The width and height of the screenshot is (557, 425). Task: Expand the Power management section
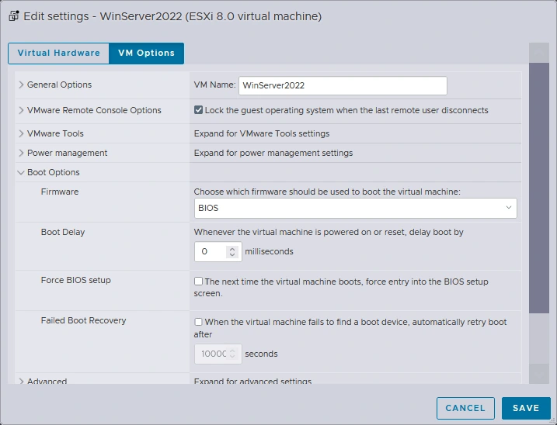[x=67, y=153]
